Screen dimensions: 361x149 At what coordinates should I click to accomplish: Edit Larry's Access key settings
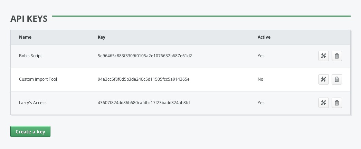[323, 103]
